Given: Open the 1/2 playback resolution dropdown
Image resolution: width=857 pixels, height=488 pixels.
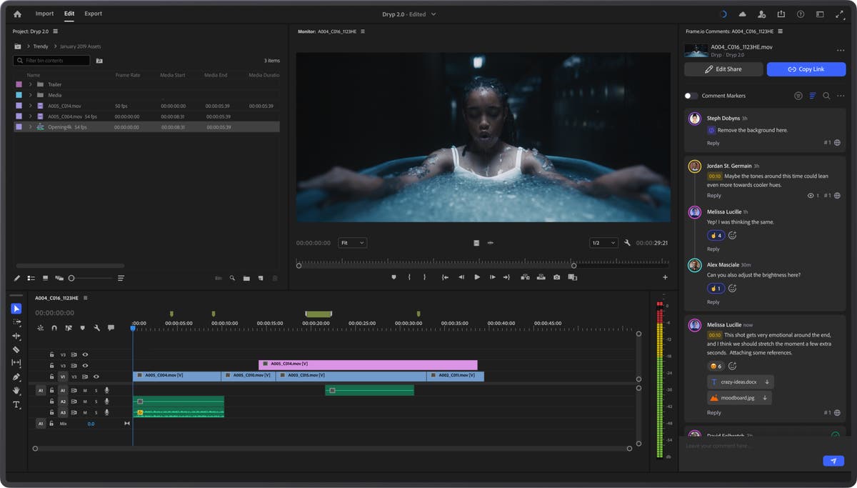Looking at the screenshot, I should [x=603, y=243].
